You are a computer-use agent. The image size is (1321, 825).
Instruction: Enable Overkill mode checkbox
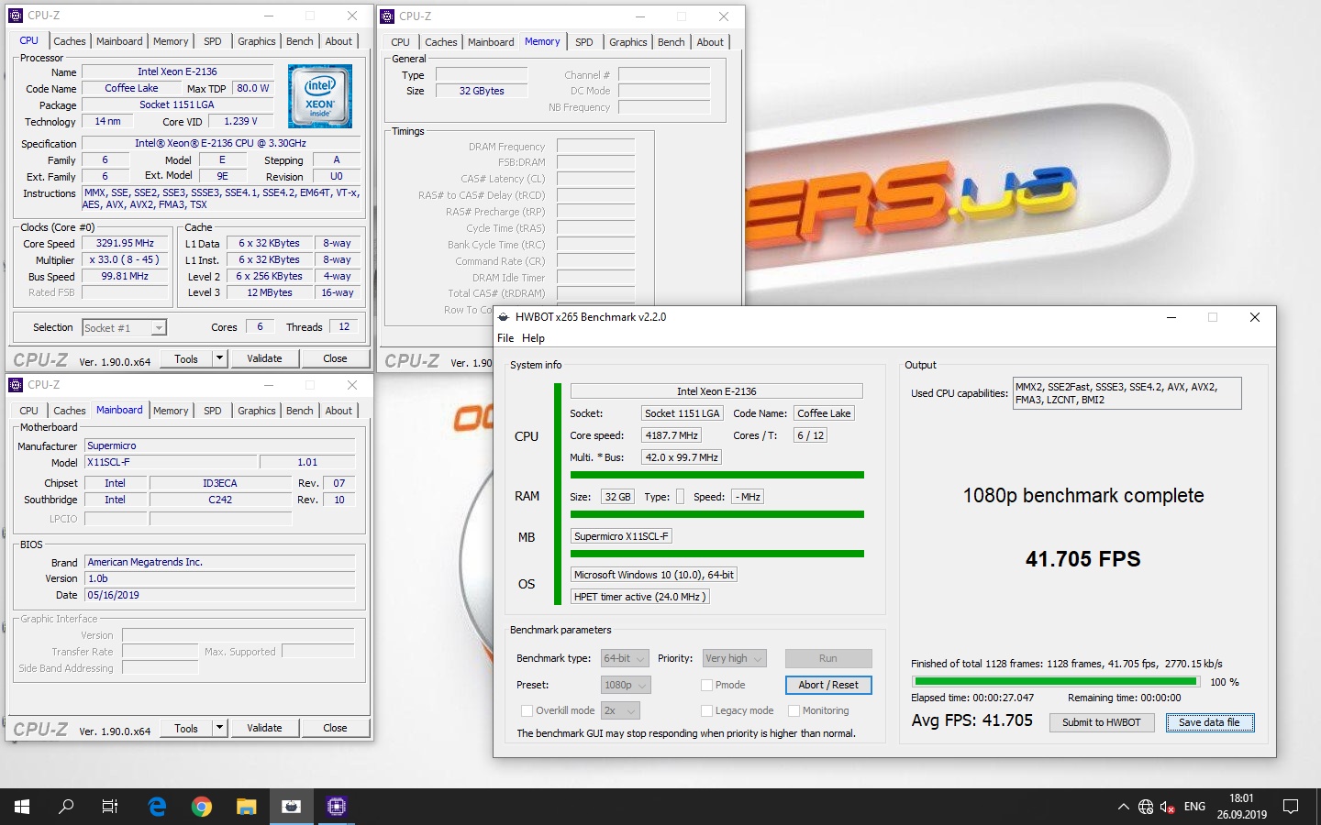coord(527,710)
